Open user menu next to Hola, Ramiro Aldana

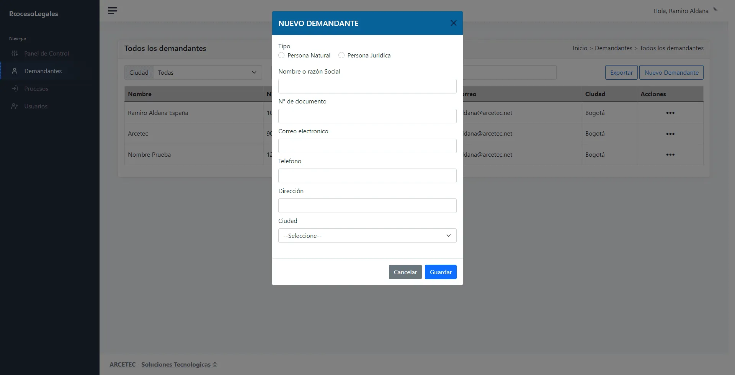[x=715, y=9]
